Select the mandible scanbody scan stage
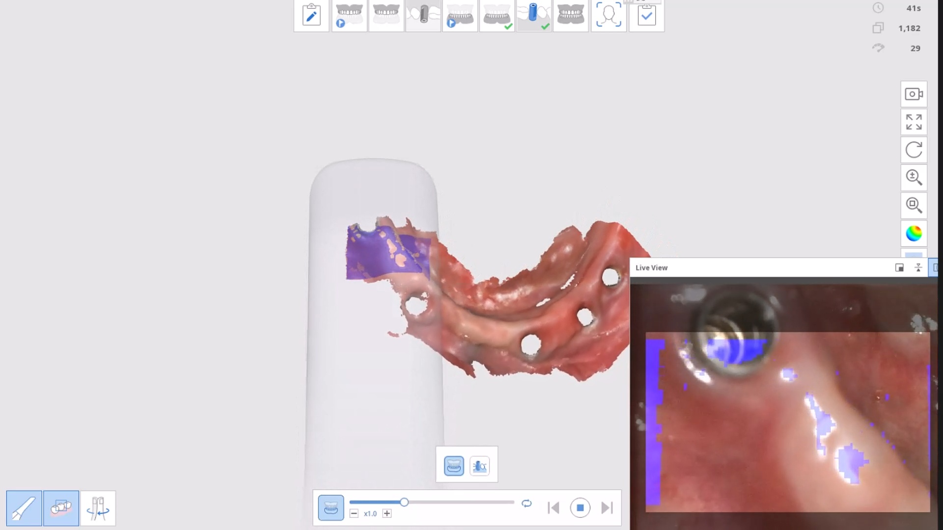943x530 pixels. 533,16
